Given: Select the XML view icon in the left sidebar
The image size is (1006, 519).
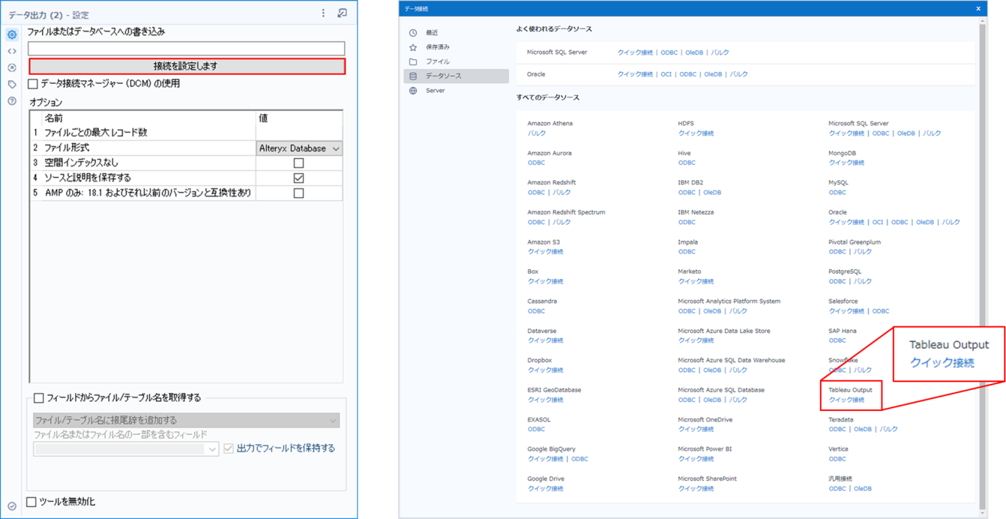Looking at the screenshot, I should point(10,50).
